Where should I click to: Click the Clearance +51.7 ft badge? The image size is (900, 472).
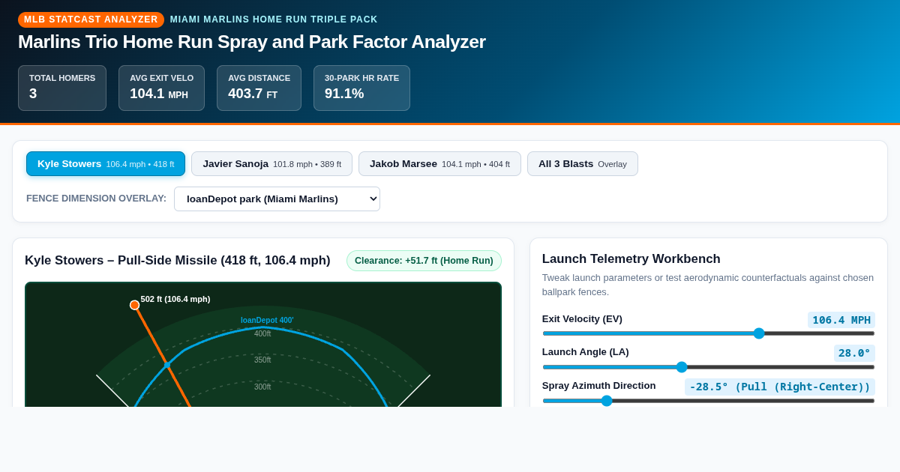[x=424, y=261]
